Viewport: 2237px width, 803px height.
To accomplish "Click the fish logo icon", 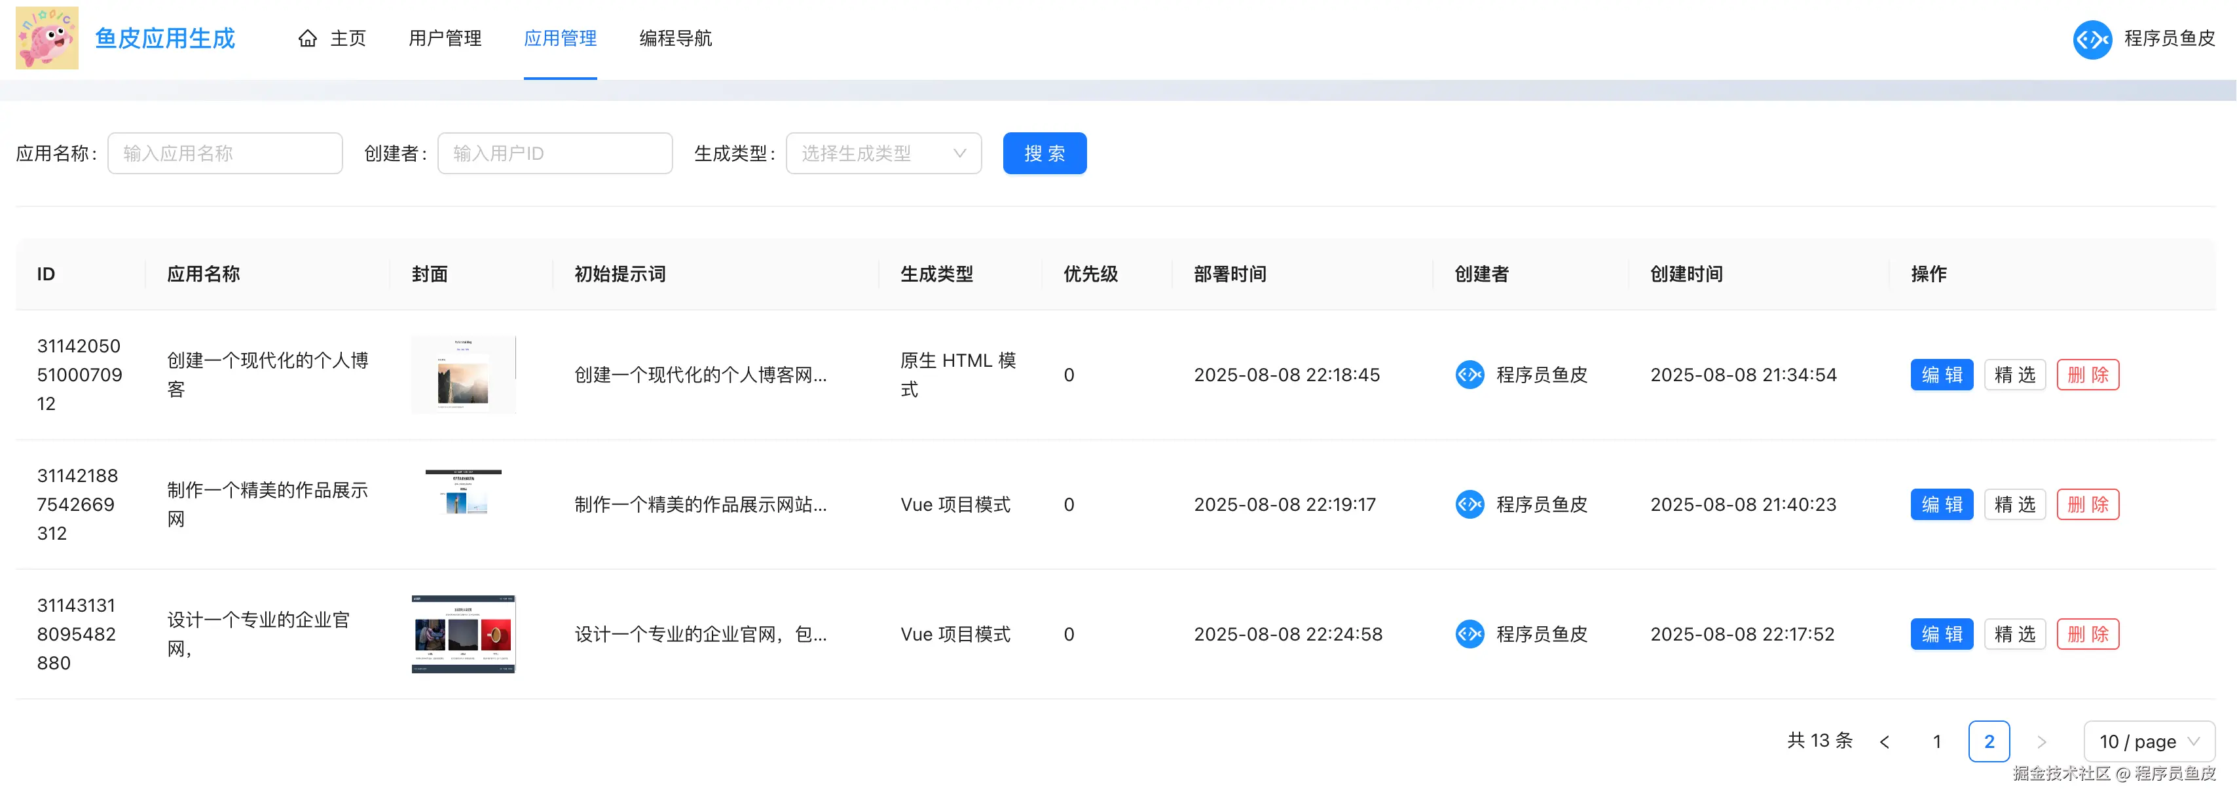I will tap(47, 38).
